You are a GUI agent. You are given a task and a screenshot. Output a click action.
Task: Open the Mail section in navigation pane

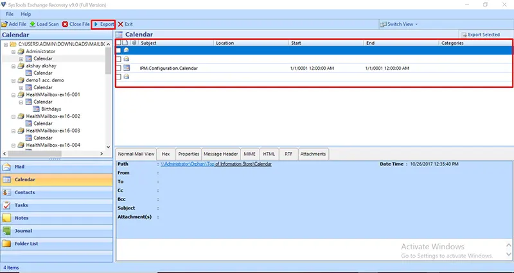click(x=57, y=167)
